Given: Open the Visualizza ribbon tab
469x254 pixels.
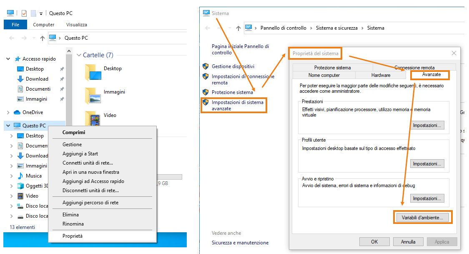Looking at the screenshot, I should click(x=76, y=25).
